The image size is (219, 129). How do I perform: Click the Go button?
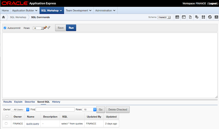pos(101,110)
